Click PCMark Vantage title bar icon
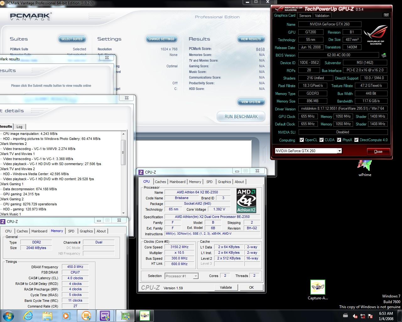Viewport: 402px width, 322px height. point(3,3)
